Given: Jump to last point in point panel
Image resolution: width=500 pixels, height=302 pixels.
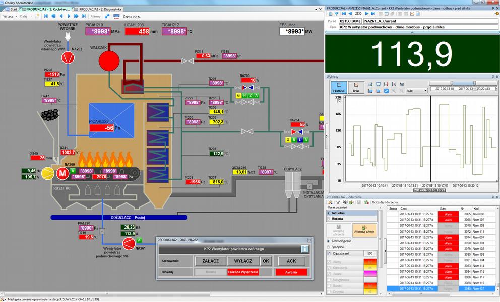Looking at the screenshot, I should [373, 14].
